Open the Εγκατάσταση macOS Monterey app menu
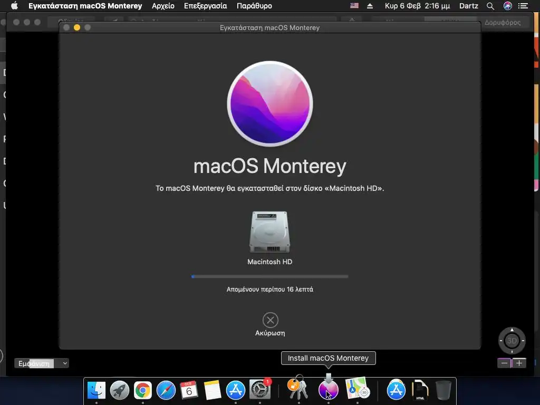540x405 pixels. [x=85, y=6]
